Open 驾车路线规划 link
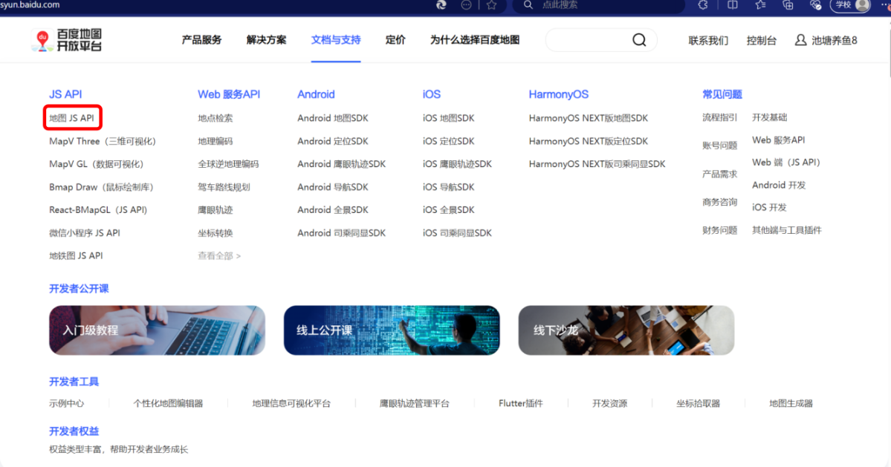This screenshot has width=891, height=467. [x=224, y=187]
